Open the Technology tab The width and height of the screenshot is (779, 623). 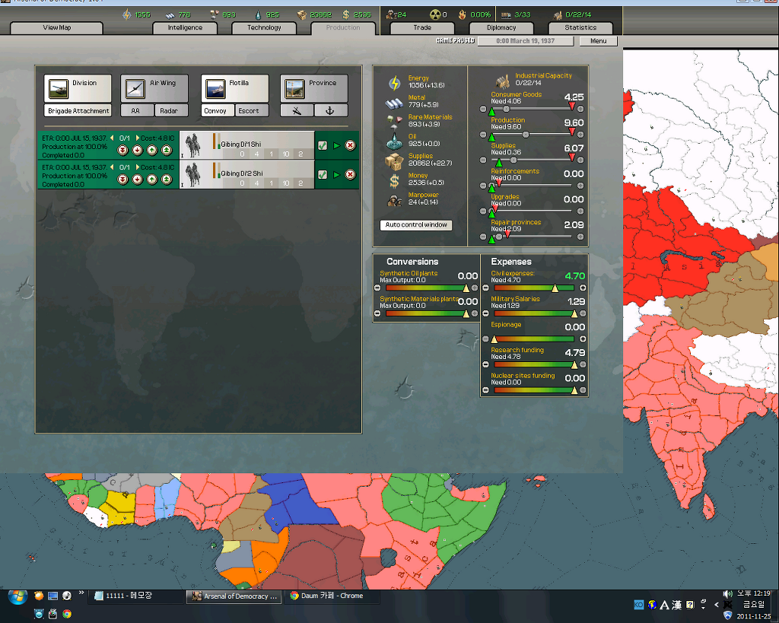click(x=264, y=28)
